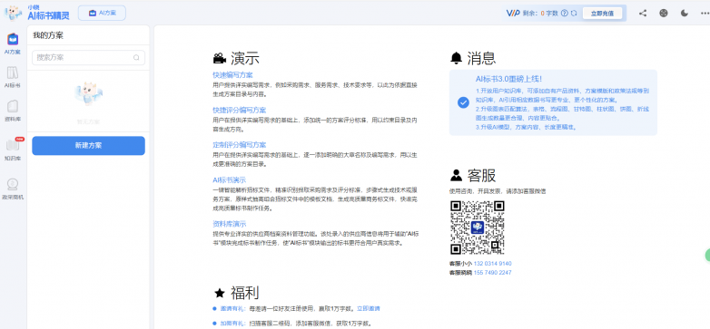This screenshot has width=710, height=329.
Task: Open the 知识库 sidebar icon
Action: [x=13, y=150]
